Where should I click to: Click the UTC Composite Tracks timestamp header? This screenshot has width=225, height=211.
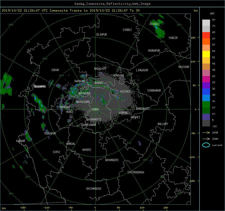pyautogui.click(x=70, y=11)
